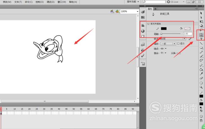Click the CS Live button
This screenshot has height=129, width=205.
173,2
